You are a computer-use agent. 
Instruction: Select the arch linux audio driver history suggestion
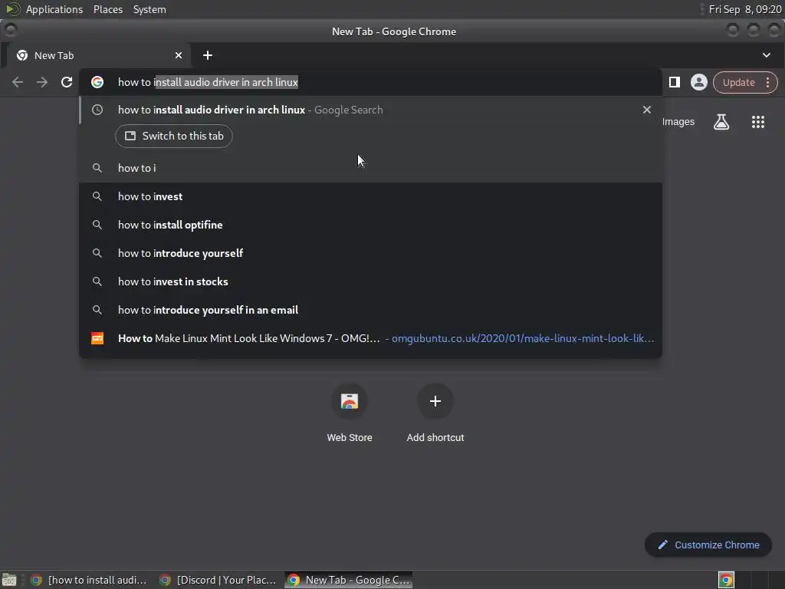tap(370, 110)
